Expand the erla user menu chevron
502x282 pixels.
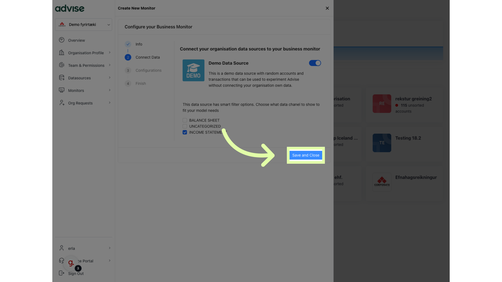tap(110, 248)
